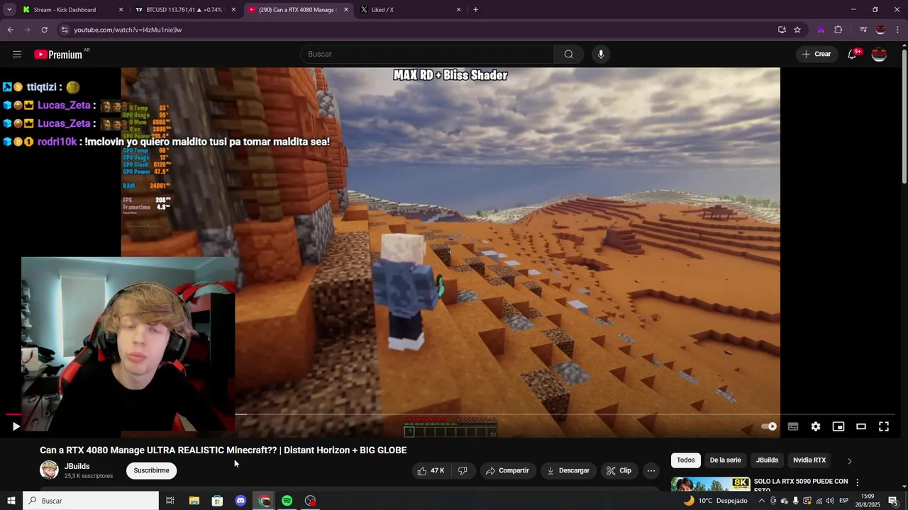Expand the browser tab search dropdown

coord(9,10)
